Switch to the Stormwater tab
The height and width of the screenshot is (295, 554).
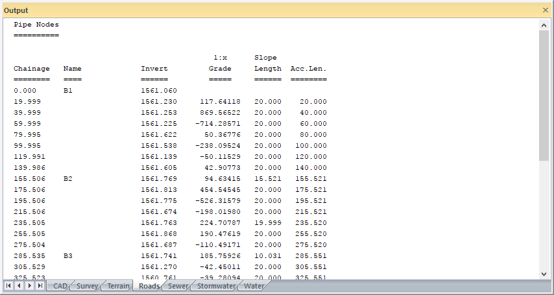[x=215, y=286]
